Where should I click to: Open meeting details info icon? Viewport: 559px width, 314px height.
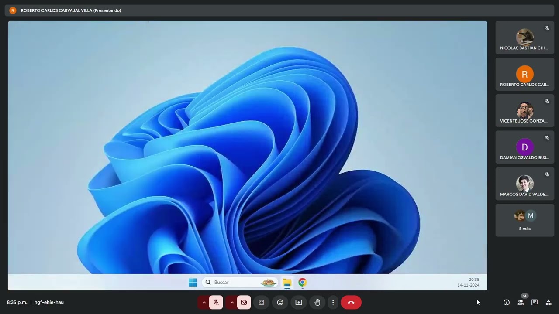(507, 302)
